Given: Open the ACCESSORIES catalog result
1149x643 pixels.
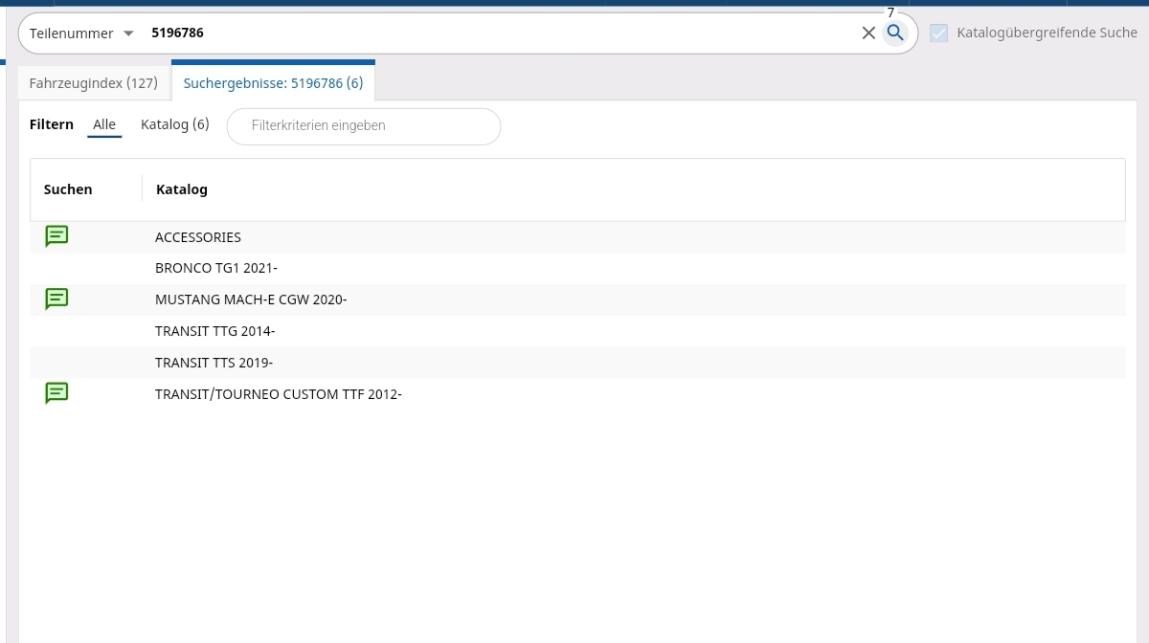Looking at the screenshot, I should coord(198,237).
